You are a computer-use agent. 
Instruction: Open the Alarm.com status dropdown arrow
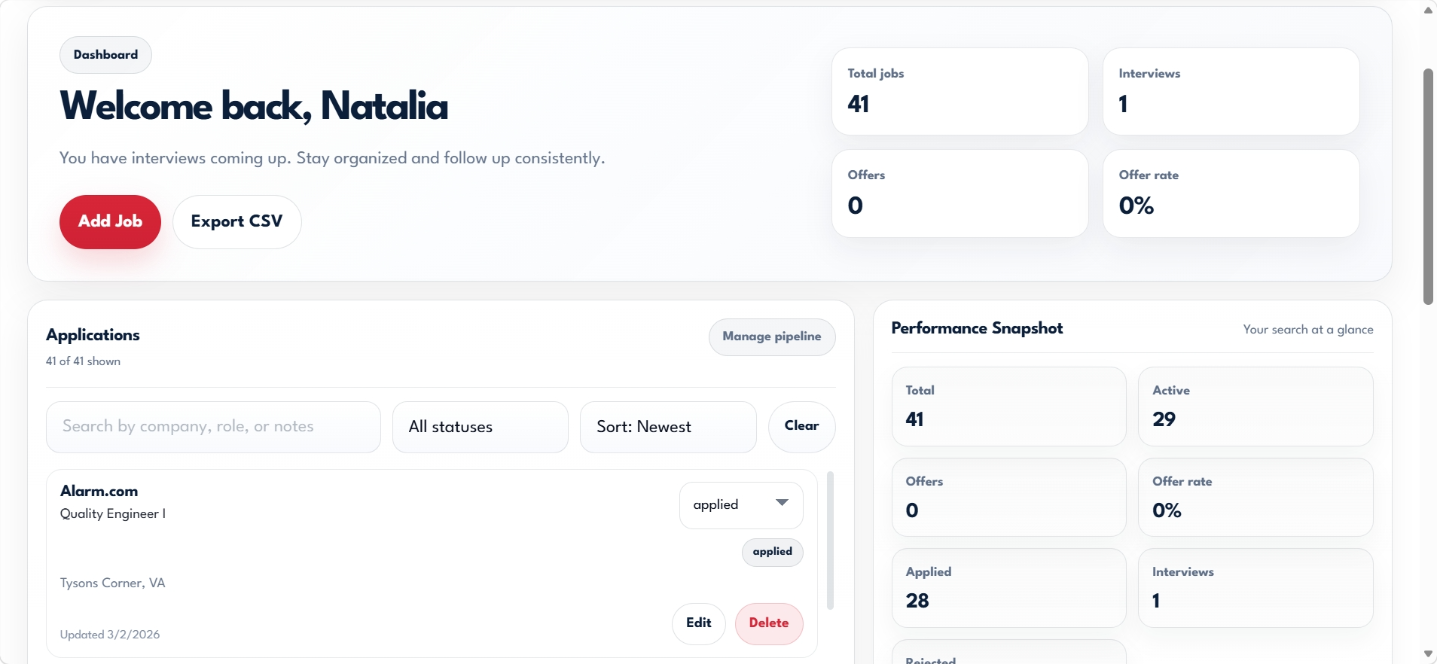tap(782, 503)
